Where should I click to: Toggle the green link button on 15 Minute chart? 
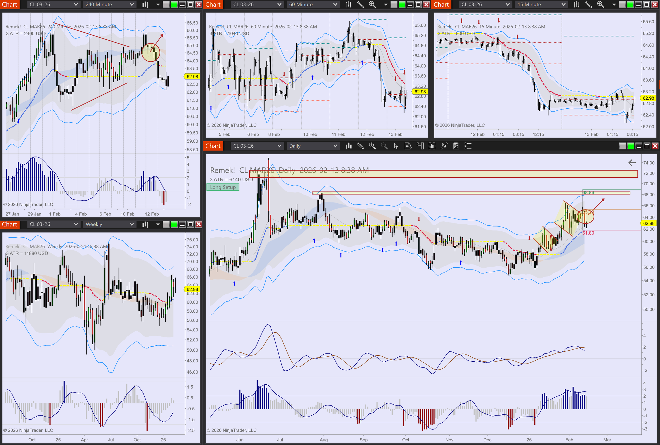coord(630,4)
